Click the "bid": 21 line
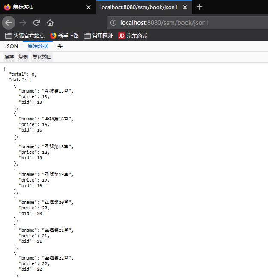Image resolution: width=268 pixels, height=278 pixels. tap(30, 242)
